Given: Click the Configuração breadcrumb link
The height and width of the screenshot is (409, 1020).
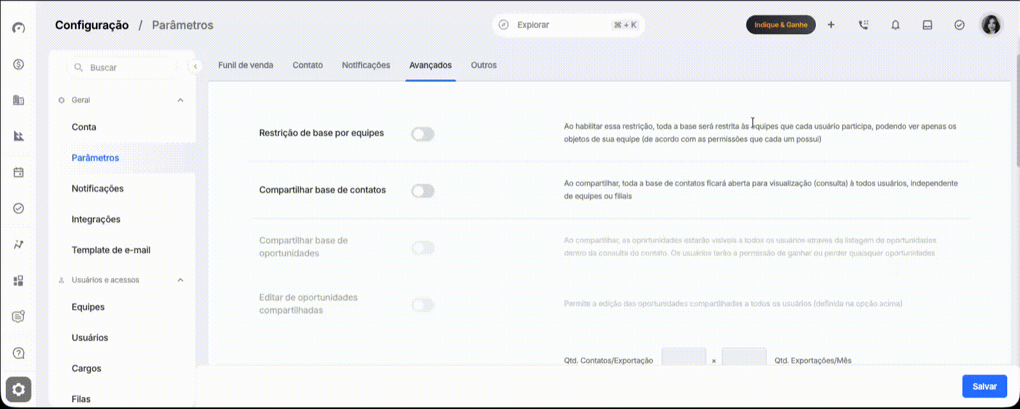Looking at the screenshot, I should pos(92,25).
